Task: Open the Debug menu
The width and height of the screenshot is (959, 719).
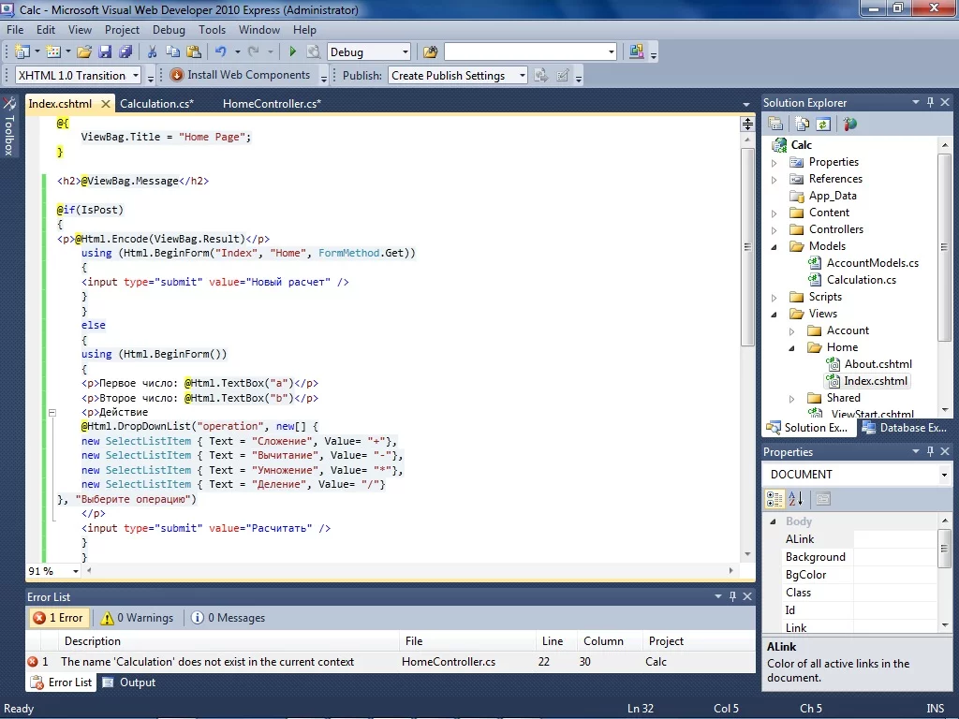Action: [169, 30]
